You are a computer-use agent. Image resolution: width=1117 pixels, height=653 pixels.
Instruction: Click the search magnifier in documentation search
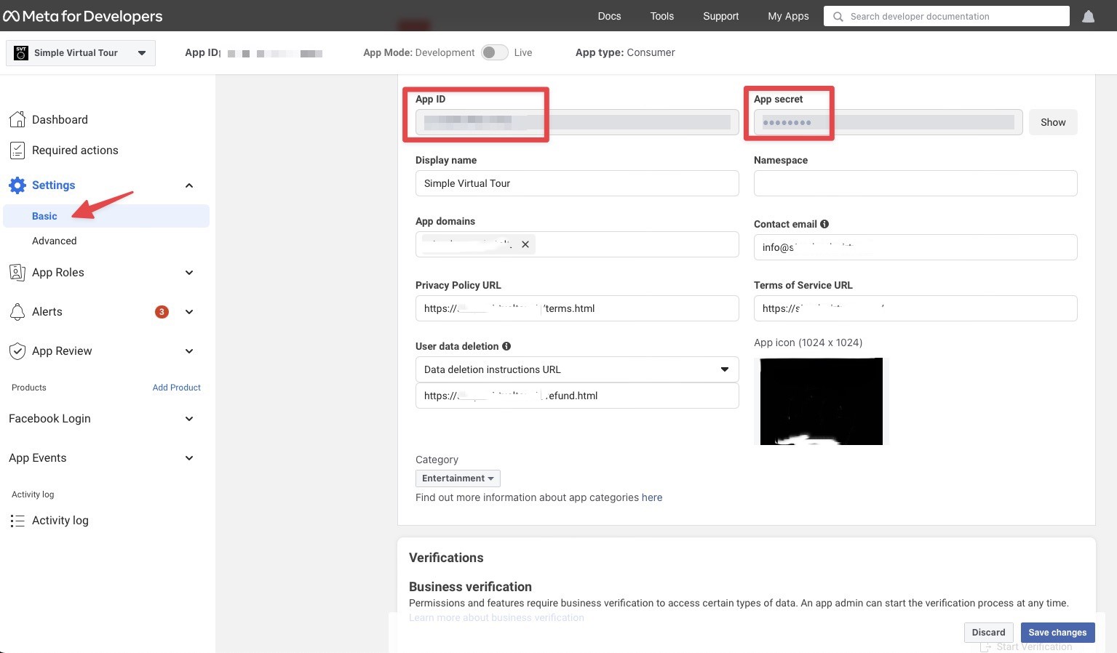pos(838,16)
